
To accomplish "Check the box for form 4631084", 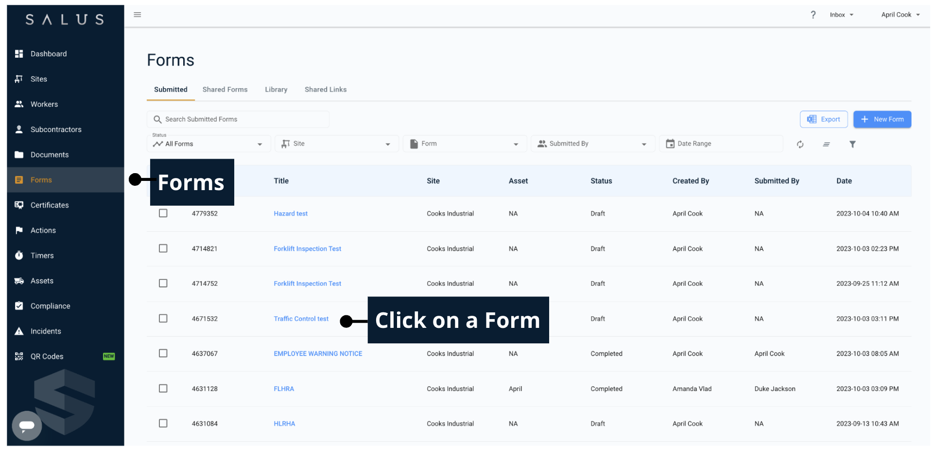I will 163,423.
